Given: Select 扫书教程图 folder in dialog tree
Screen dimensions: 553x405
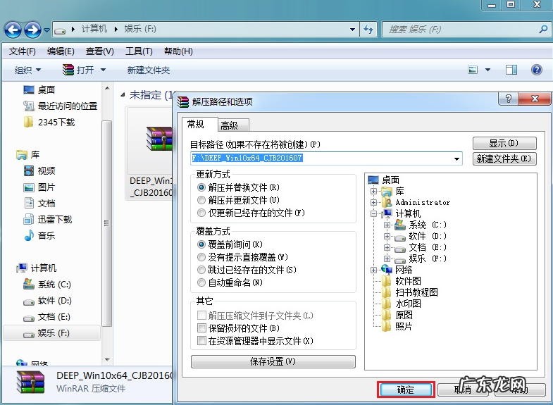Looking at the screenshot, I should [x=416, y=292].
